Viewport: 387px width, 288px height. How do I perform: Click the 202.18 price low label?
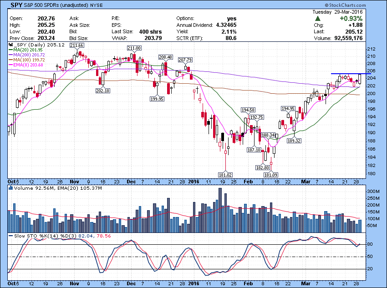(x=103, y=91)
